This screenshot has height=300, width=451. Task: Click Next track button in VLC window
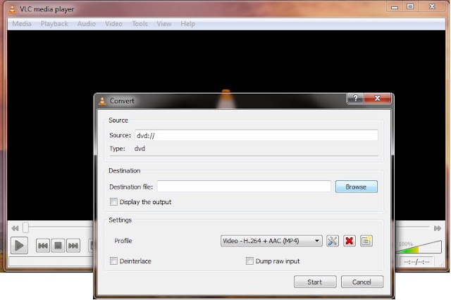[73, 245]
